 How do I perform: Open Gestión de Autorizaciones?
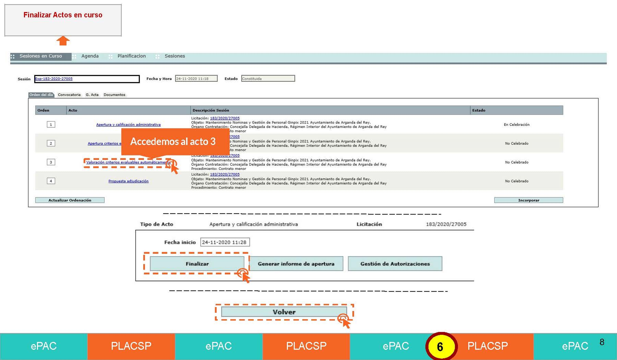click(x=395, y=264)
